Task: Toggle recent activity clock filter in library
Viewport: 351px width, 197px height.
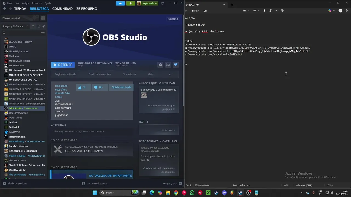Action: pos(39,26)
